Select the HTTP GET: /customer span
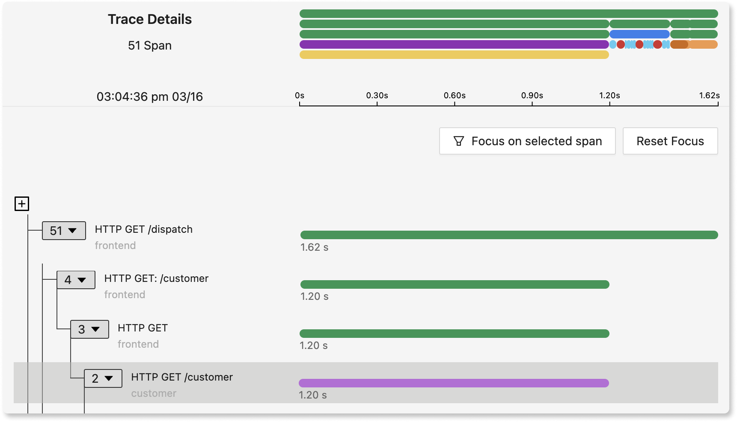This screenshot has width=737, height=422. coord(156,278)
